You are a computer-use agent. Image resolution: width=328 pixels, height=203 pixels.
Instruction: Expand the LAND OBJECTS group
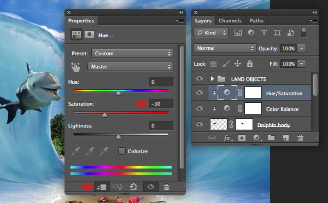[x=212, y=79]
